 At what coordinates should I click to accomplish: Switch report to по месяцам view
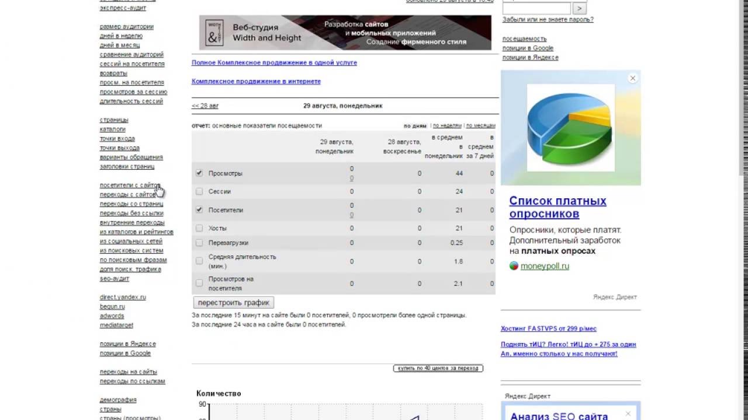(x=480, y=125)
